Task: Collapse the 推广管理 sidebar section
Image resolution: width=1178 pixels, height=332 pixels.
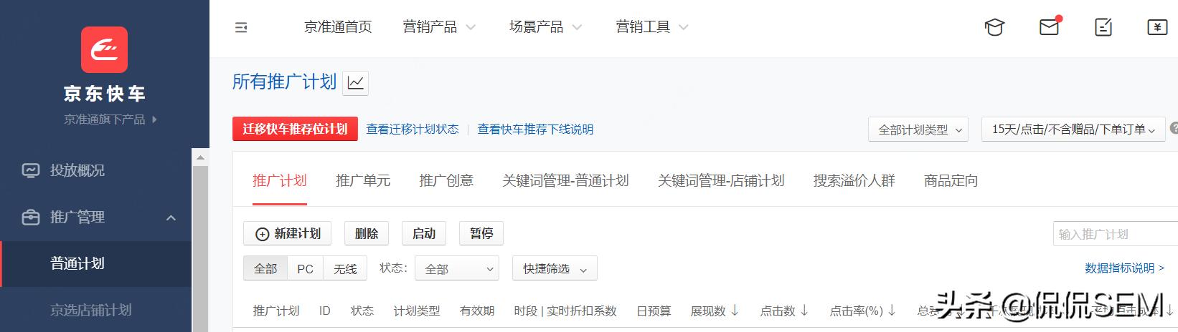Action: coord(171,218)
